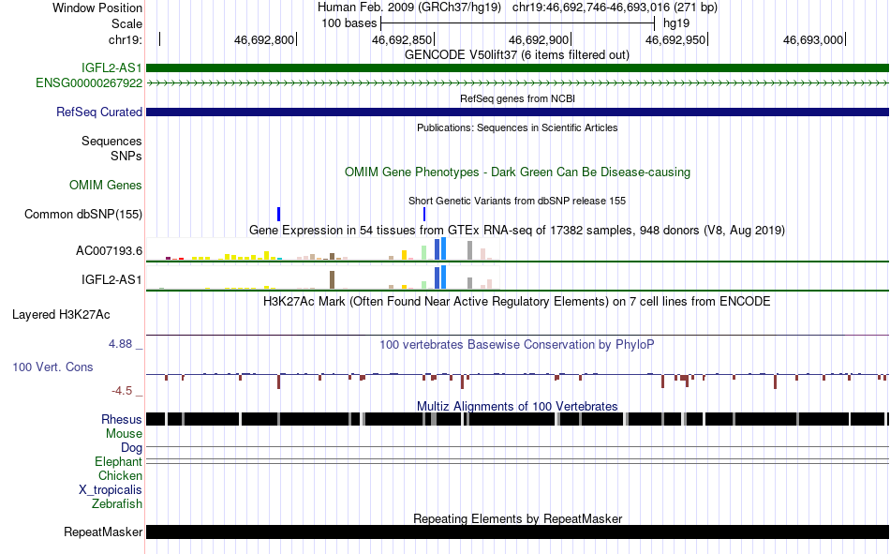890x554 pixels.
Task: Click the Scale ruler label
Action: click(x=126, y=23)
